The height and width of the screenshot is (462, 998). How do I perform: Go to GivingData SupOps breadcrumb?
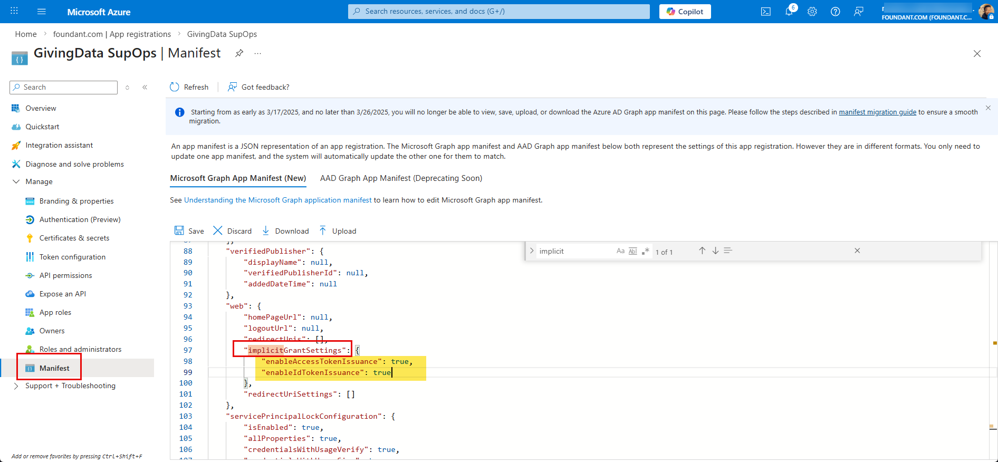click(222, 34)
